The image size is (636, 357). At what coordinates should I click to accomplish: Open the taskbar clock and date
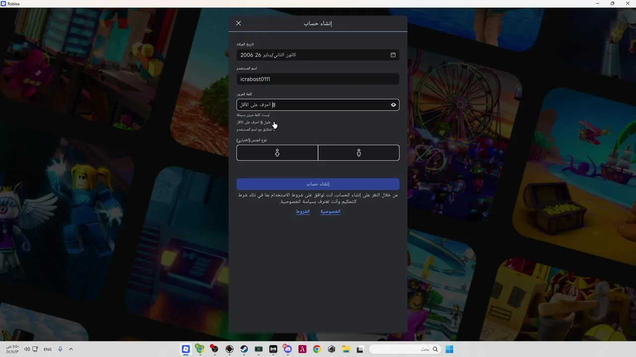point(12,349)
